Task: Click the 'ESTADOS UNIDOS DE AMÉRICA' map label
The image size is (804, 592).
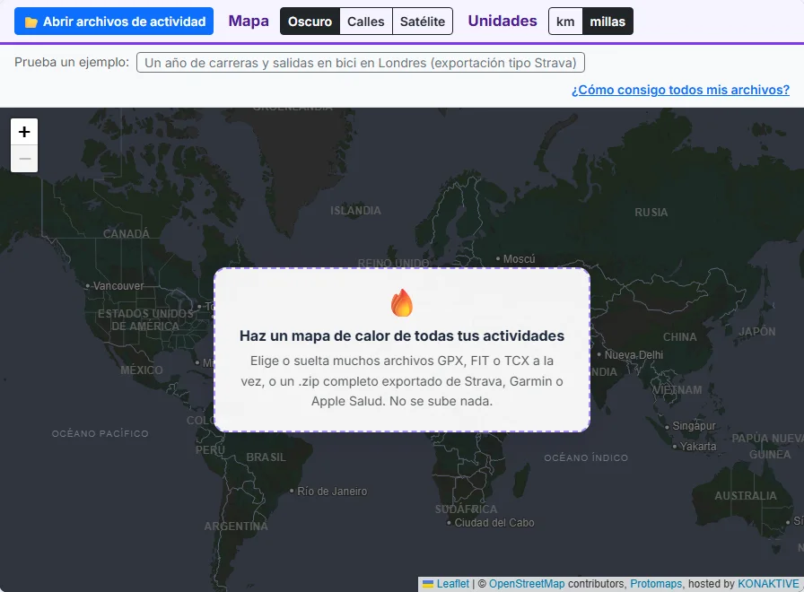Action: [145, 320]
